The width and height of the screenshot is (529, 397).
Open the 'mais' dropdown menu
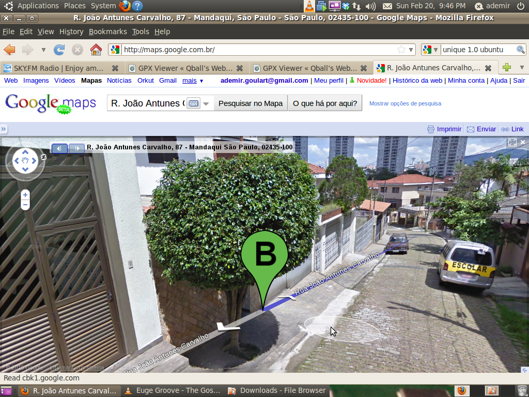point(193,81)
